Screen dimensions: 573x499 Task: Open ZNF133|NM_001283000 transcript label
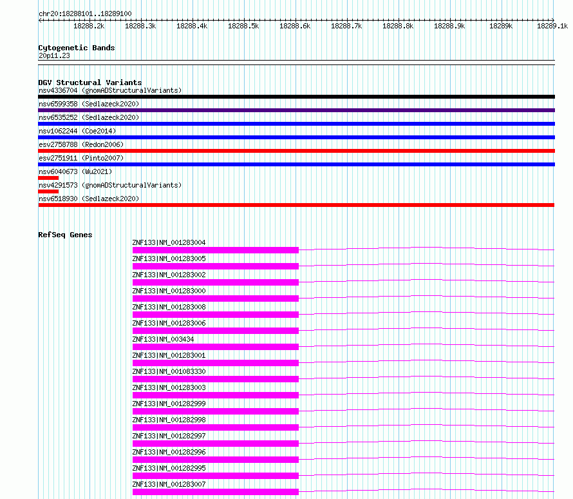click(x=169, y=291)
